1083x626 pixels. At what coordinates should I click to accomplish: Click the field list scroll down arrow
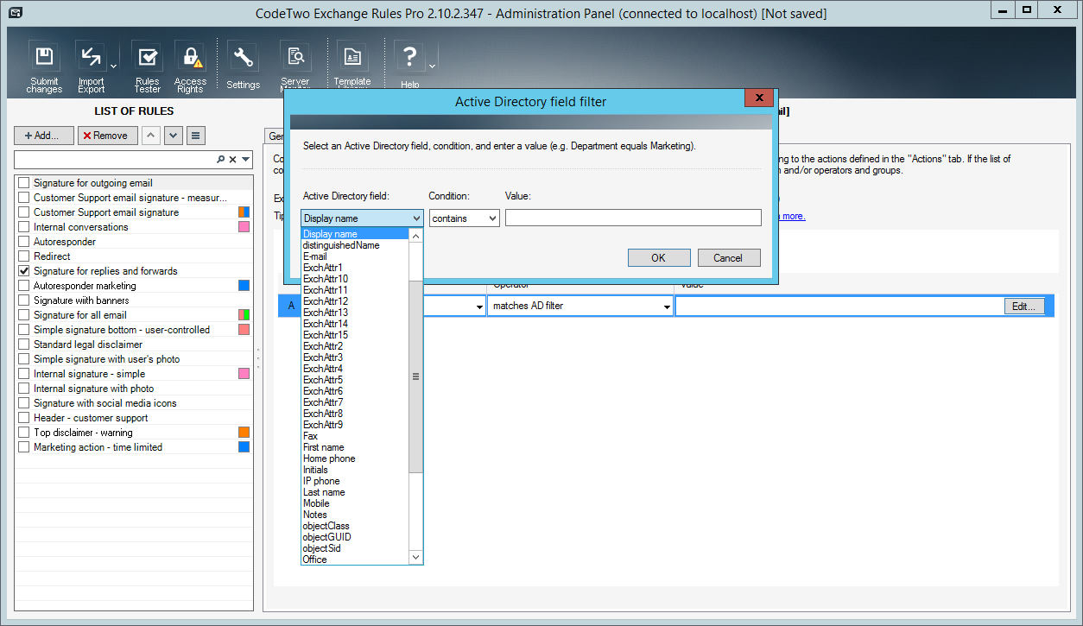pos(415,558)
